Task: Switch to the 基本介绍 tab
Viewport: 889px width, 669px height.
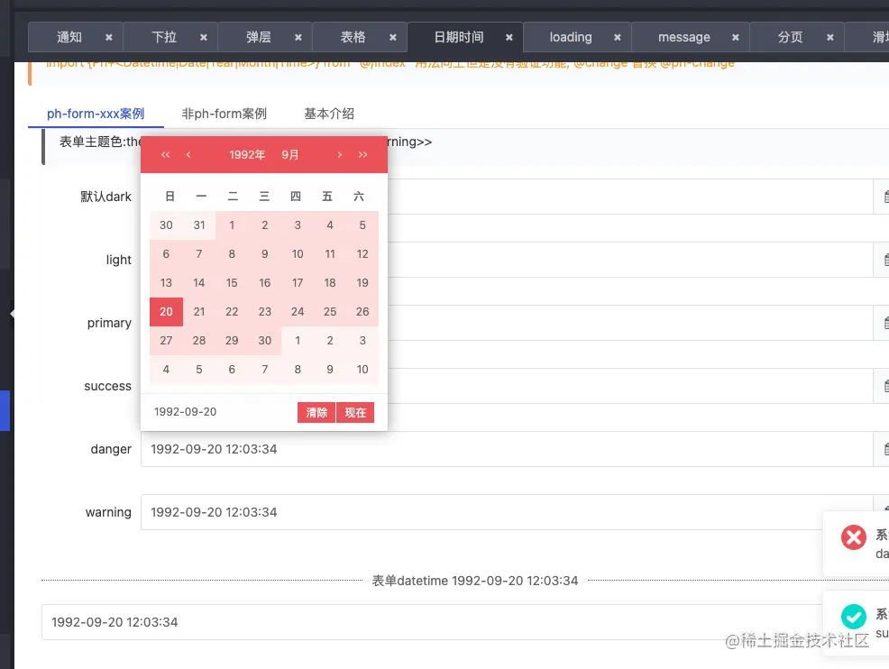Action: (329, 114)
